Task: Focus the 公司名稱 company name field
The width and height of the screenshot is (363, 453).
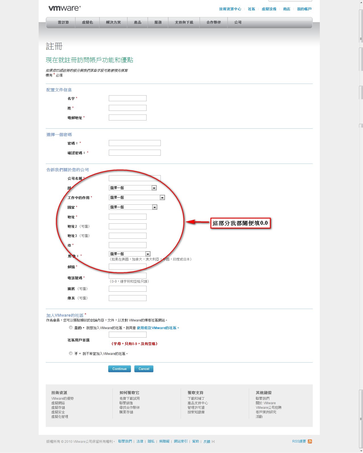Action: (x=135, y=178)
